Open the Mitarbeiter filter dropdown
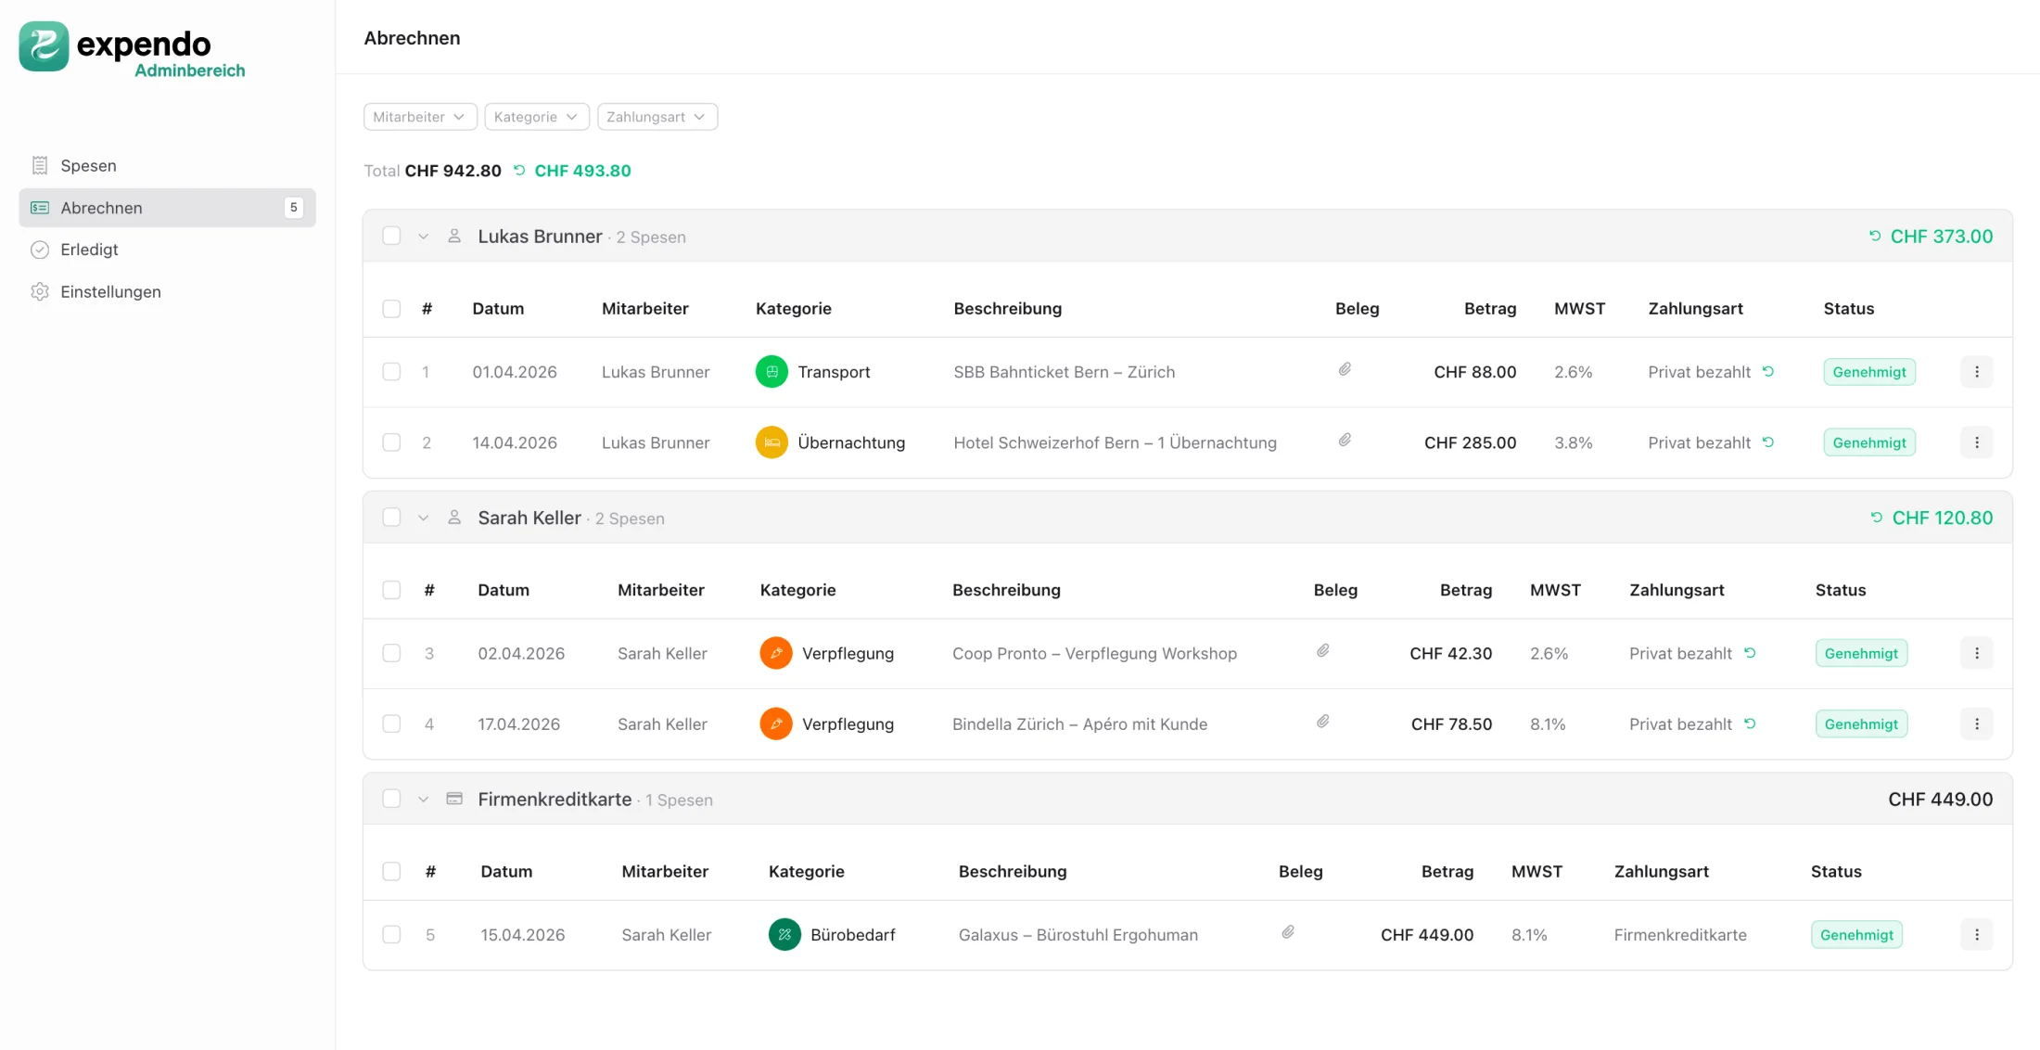Image resolution: width=2040 pixels, height=1050 pixels. pos(420,117)
